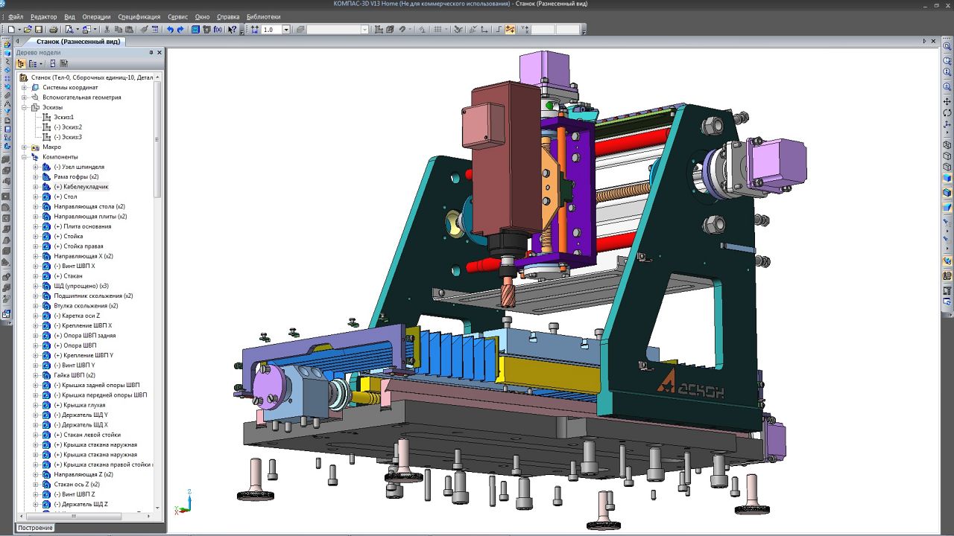The image size is (954, 536).
Task: Open the Операции menu
Action: pos(96,16)
